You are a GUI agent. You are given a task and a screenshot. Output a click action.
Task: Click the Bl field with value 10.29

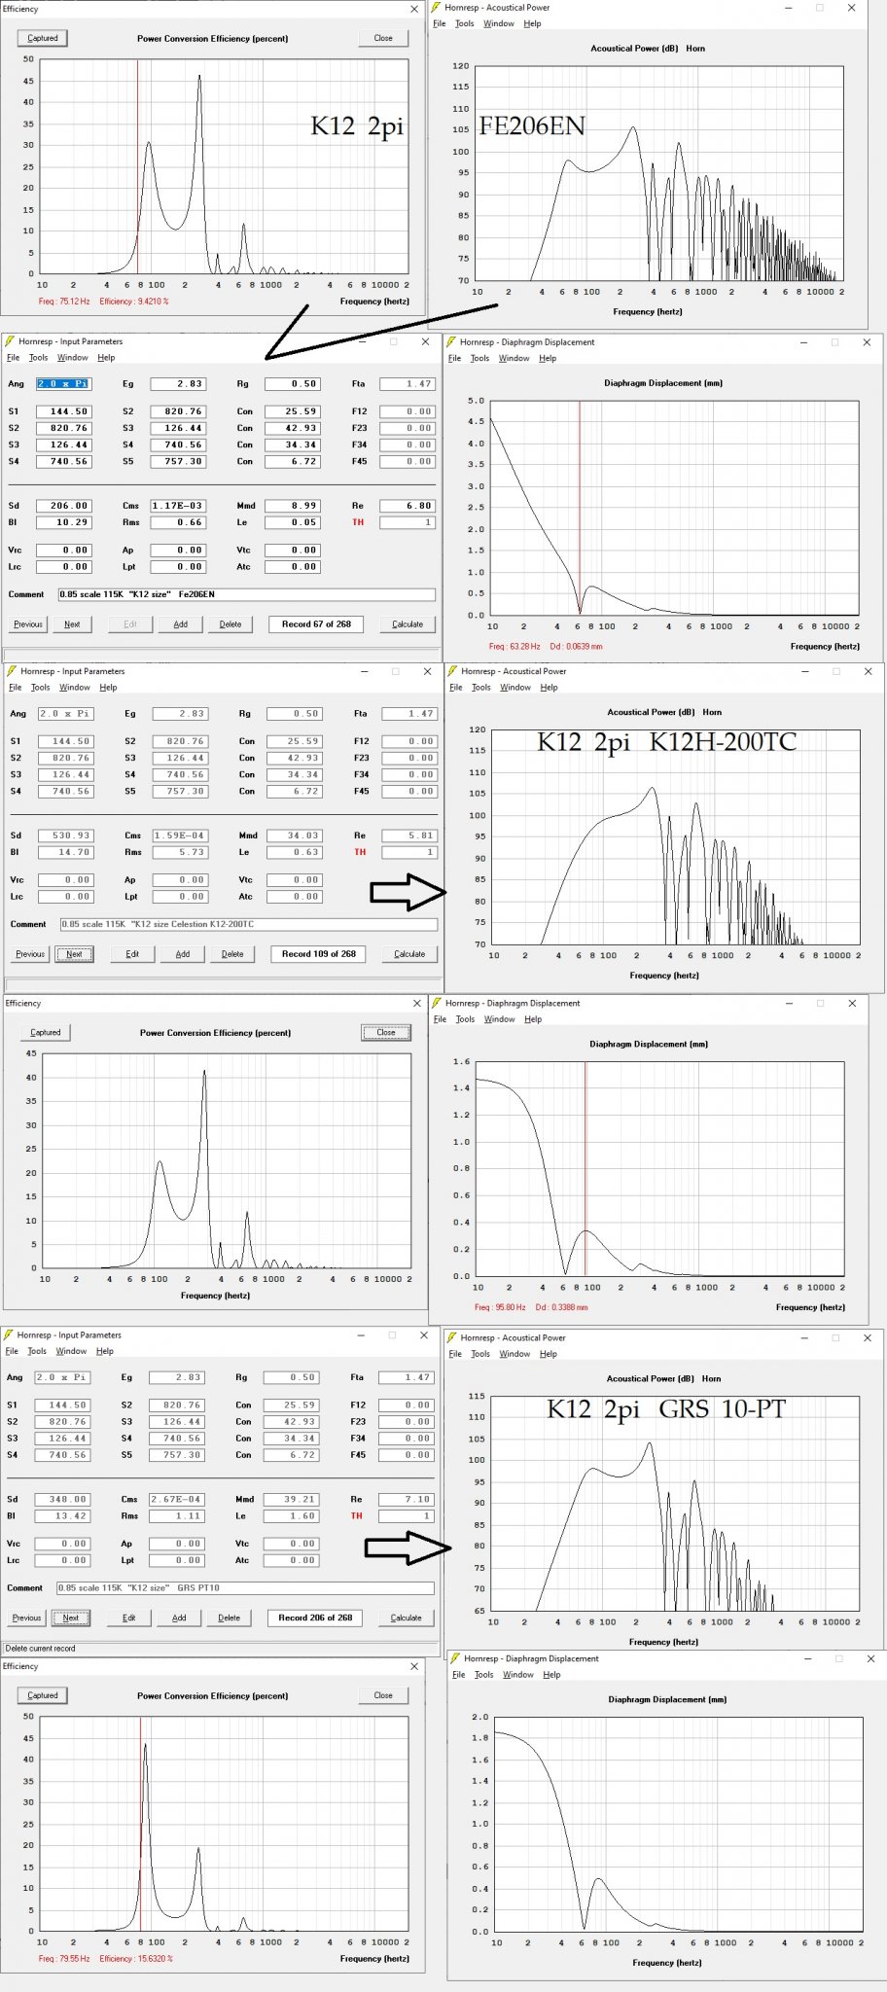64,521
